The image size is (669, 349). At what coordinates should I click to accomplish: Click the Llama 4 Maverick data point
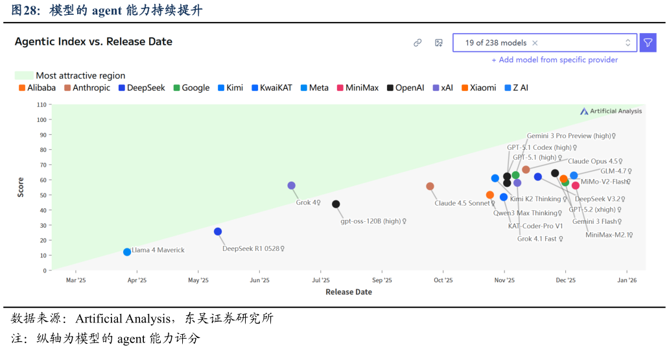[x=127, y=252]
